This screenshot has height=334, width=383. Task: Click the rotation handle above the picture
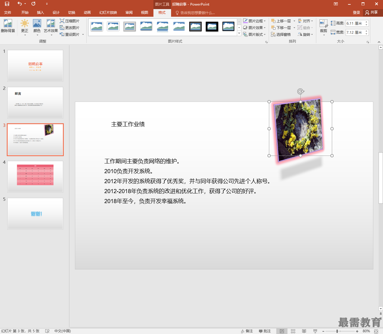300,92
